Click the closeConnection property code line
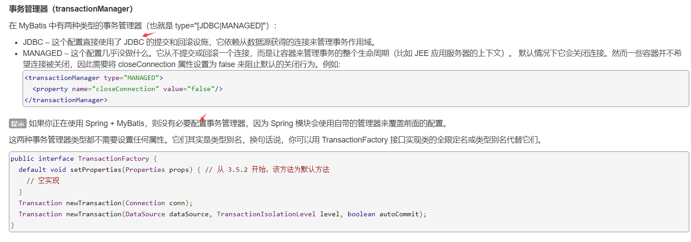This screenshot has width=691, height=242. click(x=127, y=89)
